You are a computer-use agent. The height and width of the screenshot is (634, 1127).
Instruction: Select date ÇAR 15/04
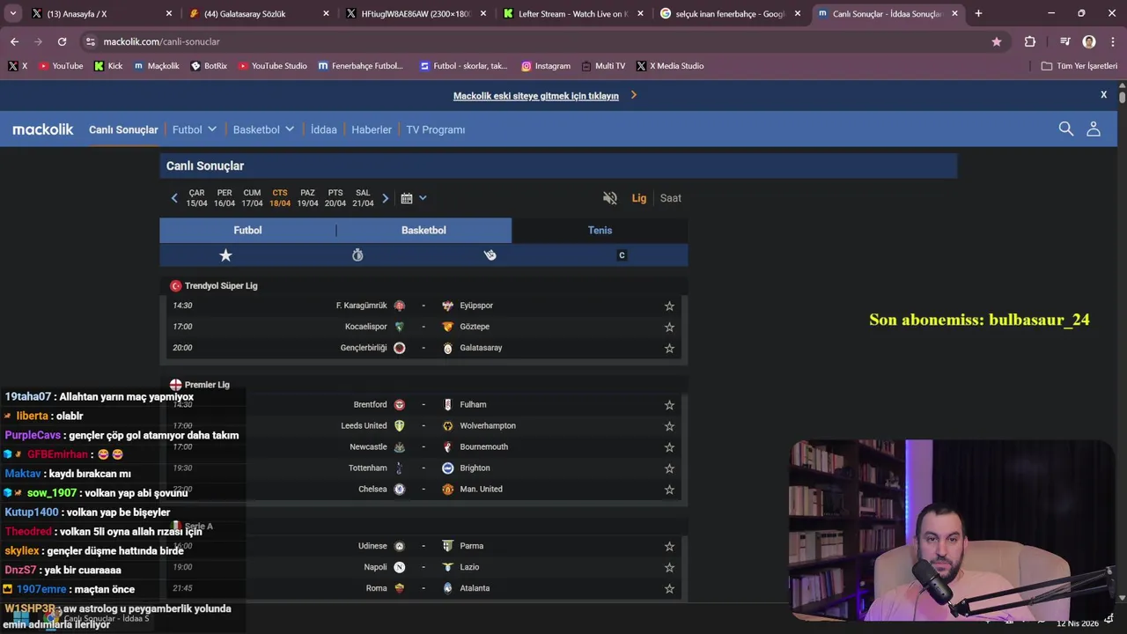pos(196,198)
